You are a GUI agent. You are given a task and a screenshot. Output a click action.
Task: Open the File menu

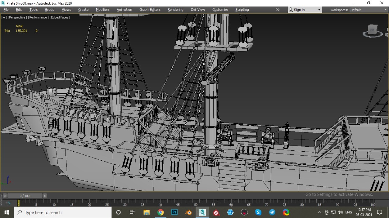coord(6,10)
